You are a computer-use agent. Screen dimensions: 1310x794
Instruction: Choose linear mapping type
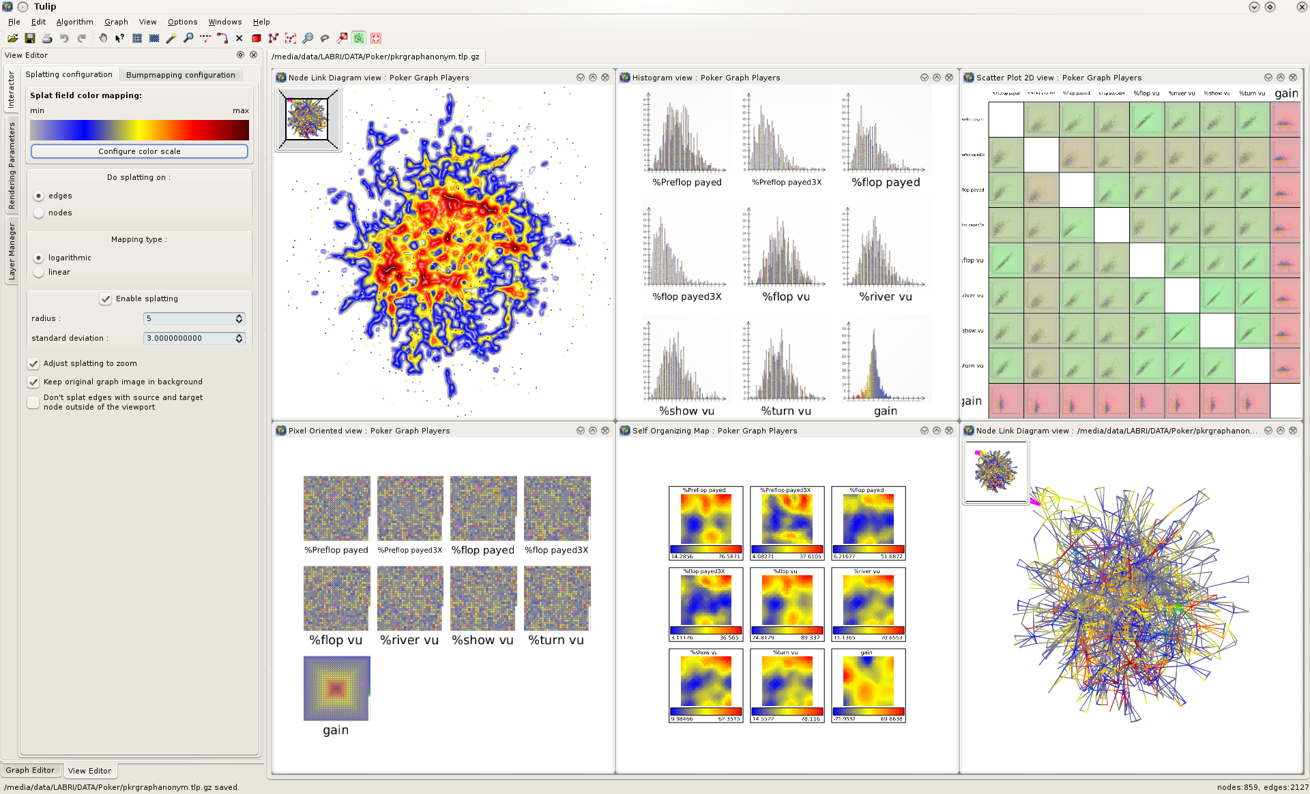(39, 272)
